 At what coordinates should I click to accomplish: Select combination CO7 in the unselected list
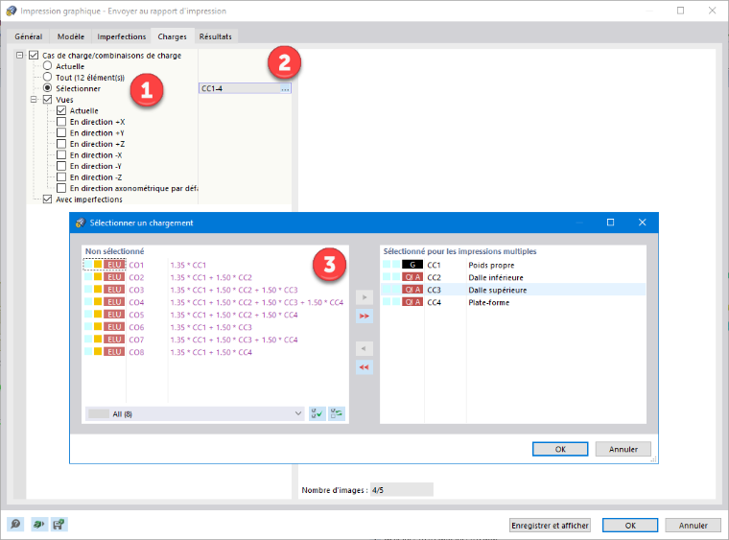pos(215,340)
